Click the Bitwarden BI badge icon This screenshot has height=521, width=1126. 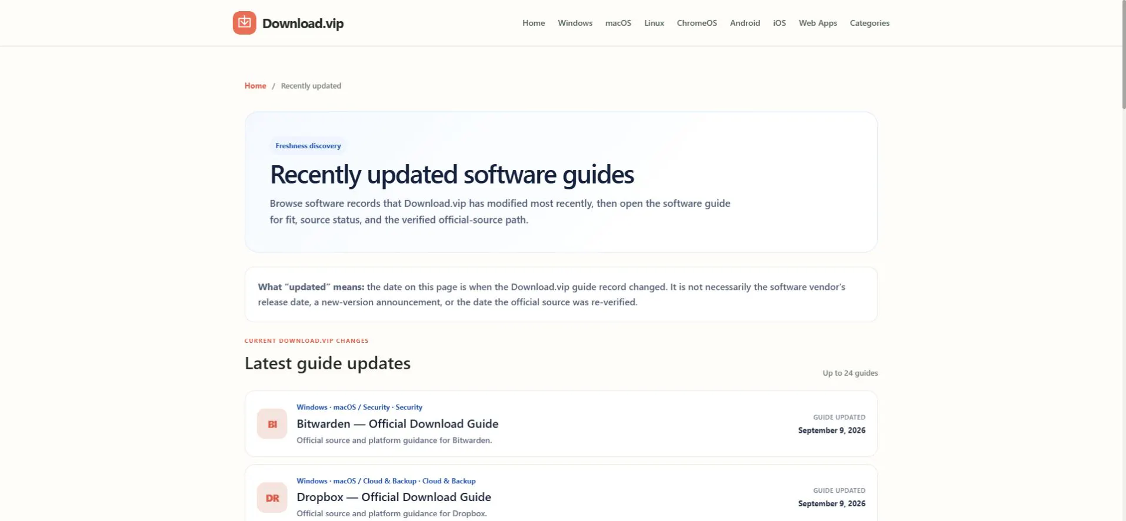[x=272, y=424]
